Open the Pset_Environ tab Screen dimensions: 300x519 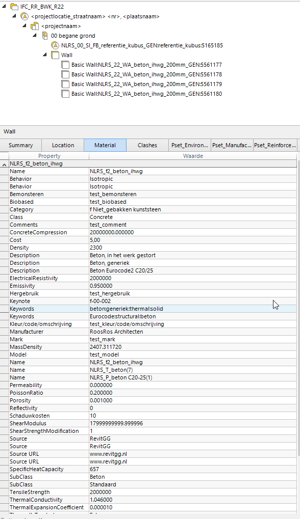(x=189, y=145)
